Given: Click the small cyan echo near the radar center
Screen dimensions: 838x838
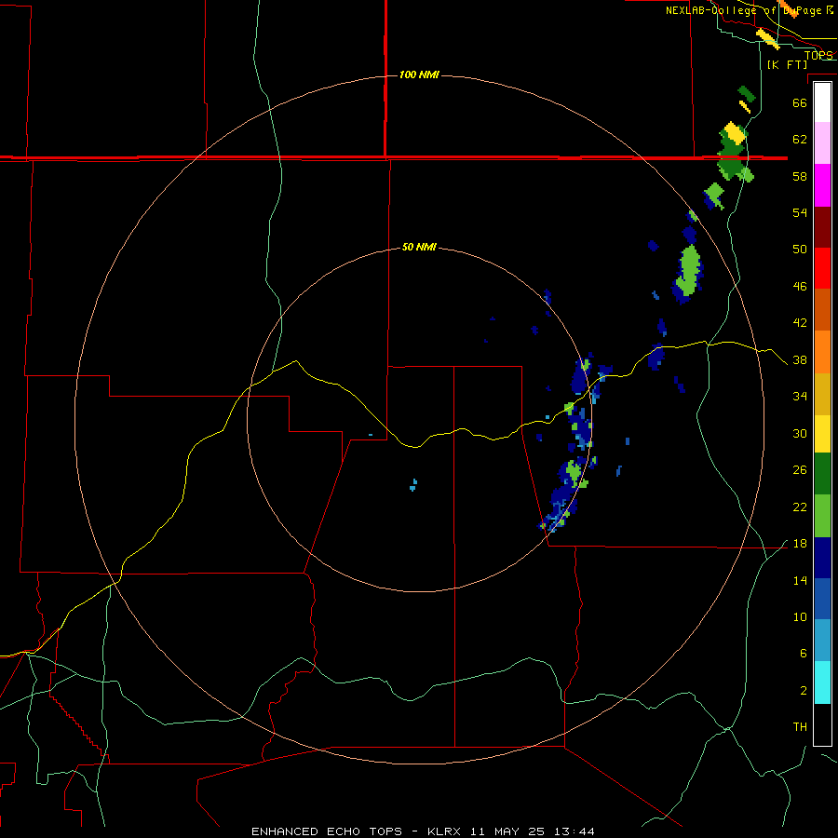Looking at the screenshot, I should pyautogui.click(x=413, y=485).
